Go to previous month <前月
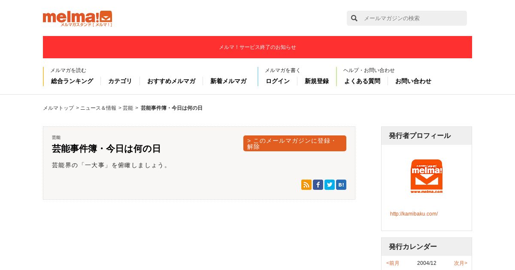Viewport: 515px width, 270px height. click(x=393, y=263)
